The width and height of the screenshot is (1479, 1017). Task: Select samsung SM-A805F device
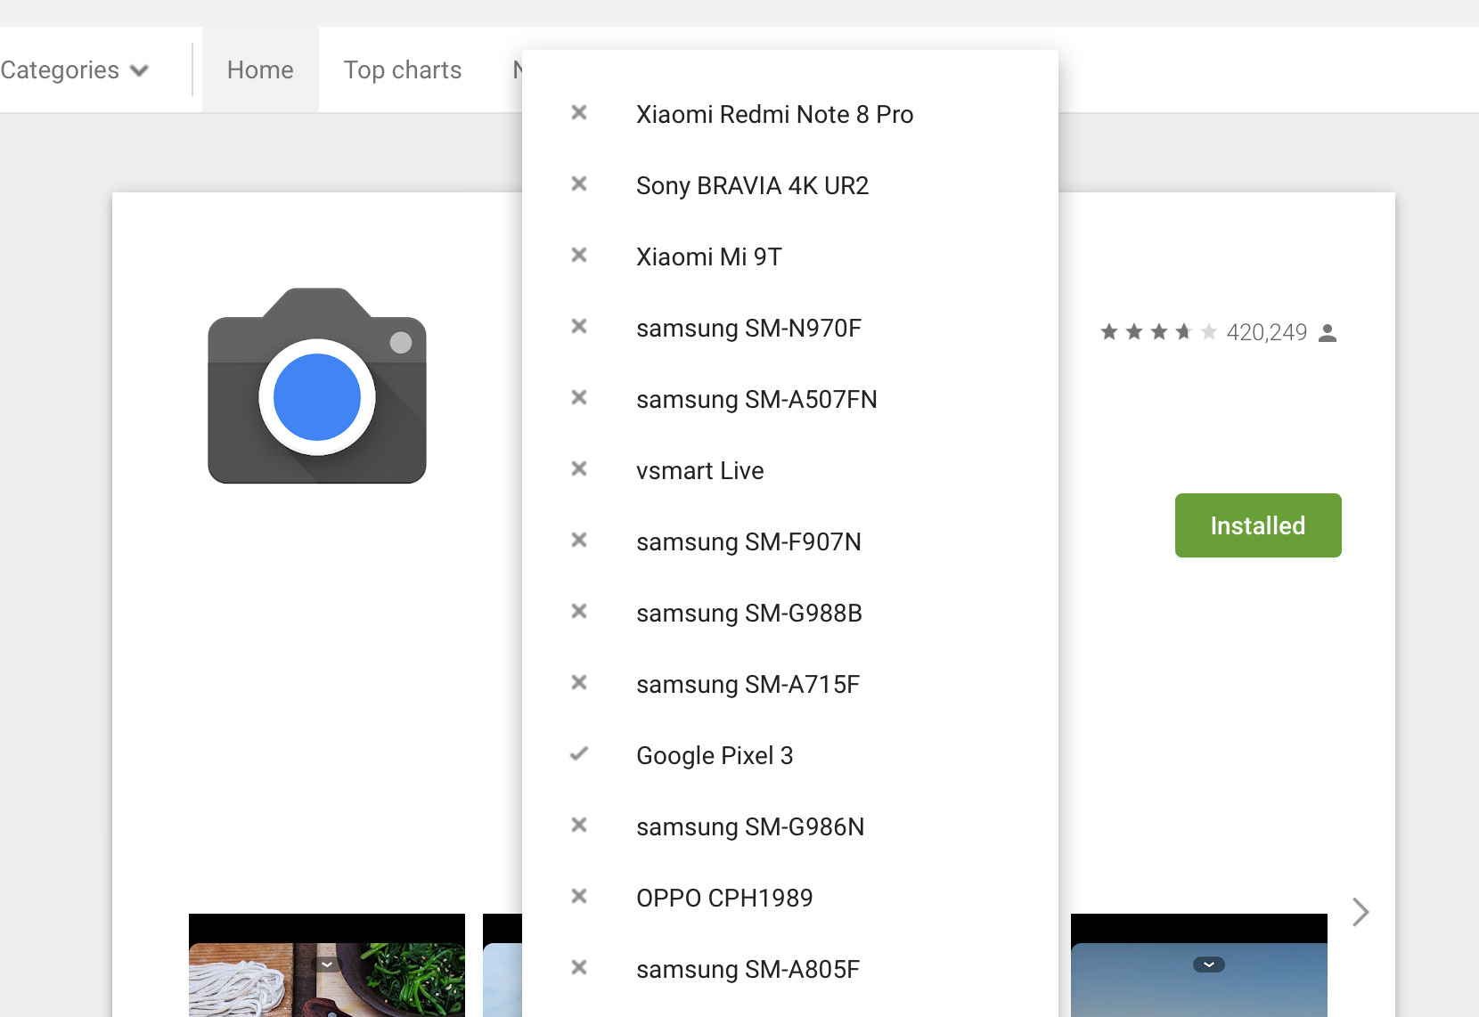pos(790,969)
